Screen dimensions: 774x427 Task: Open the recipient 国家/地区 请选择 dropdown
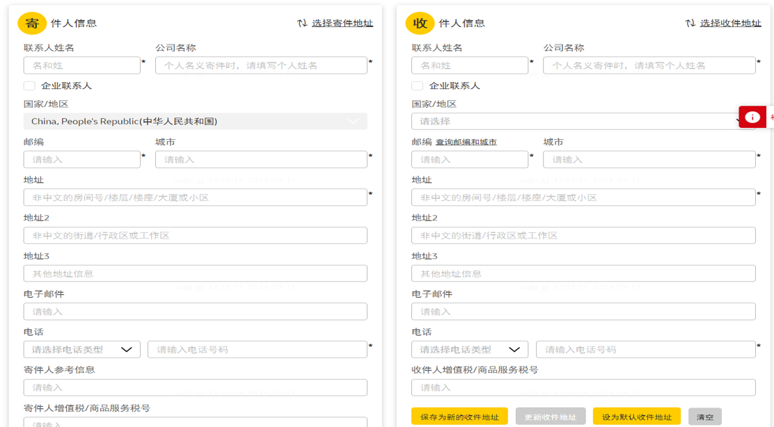tap(583, 121)
